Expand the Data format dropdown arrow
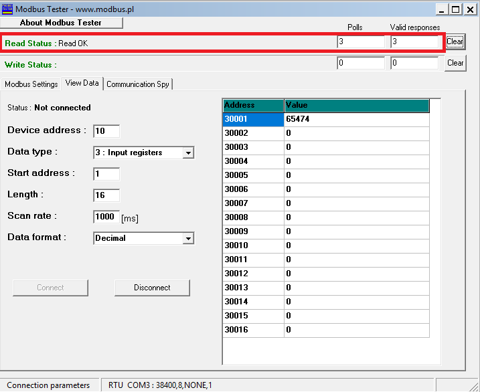Screen dimensions: 480x392 [x=188, y=238]
